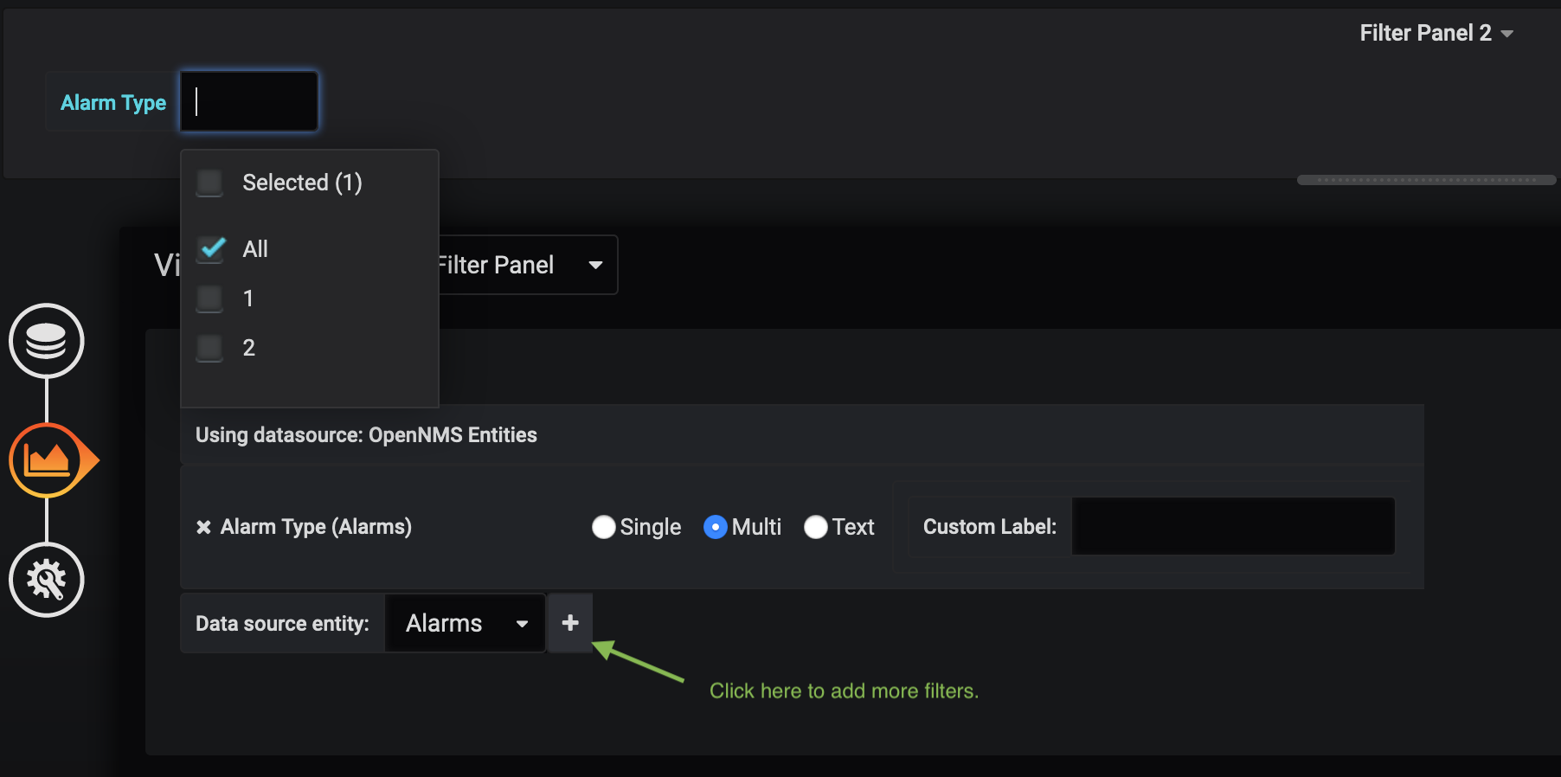Viewport: 1561px width, 777px height.
Task: Select the orange Visualization chart icon
Action: coord(46,459)
